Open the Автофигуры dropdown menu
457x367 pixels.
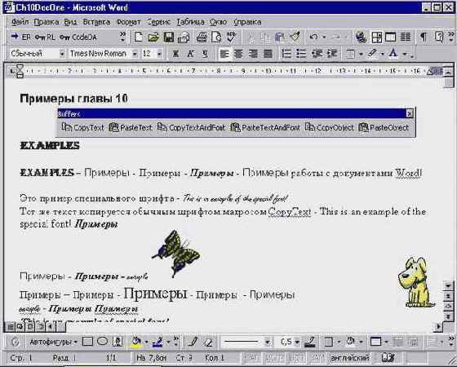point(53,342)
